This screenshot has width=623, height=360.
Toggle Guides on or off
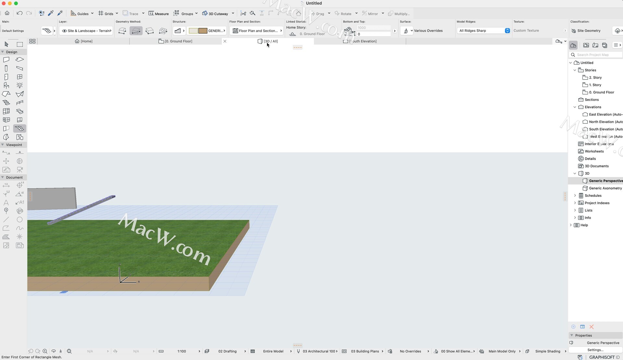pos(79,14)
